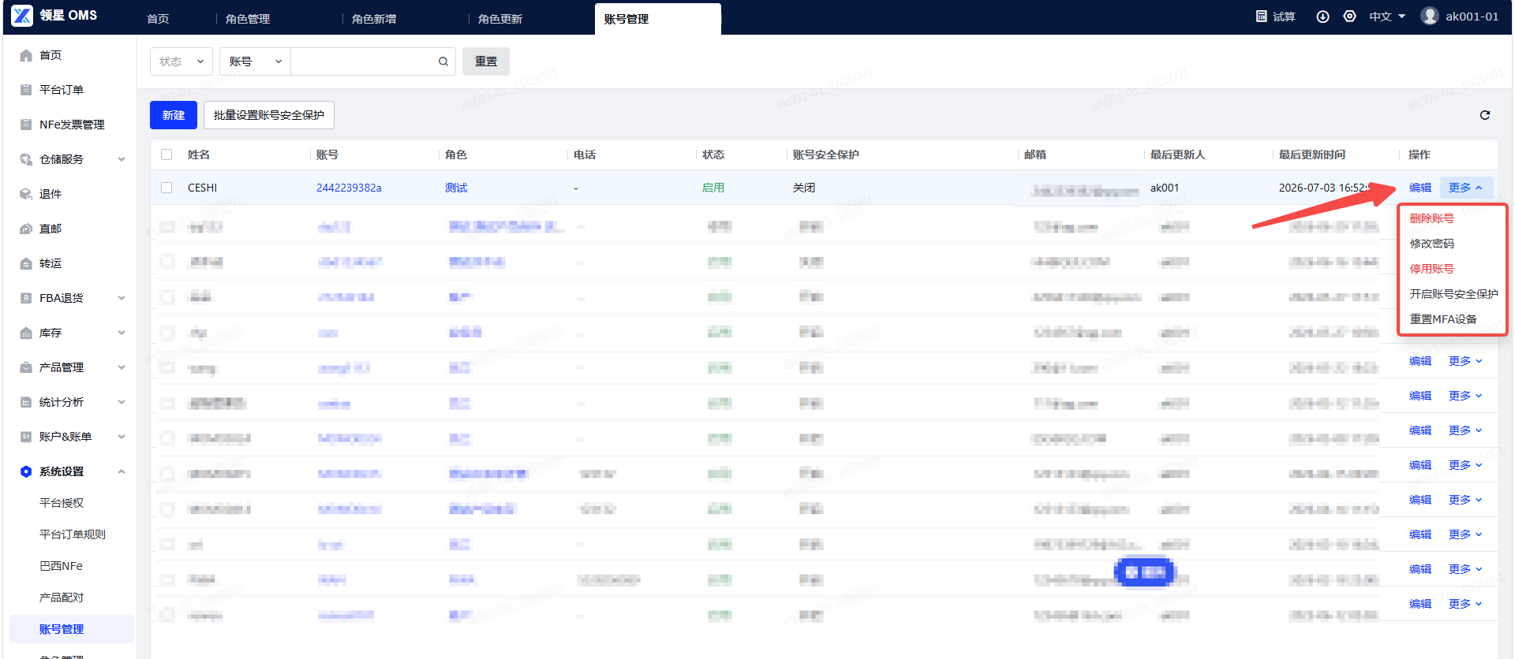Viewport: 1515px width, 659px height.
Task: Open the 状态 filter dropdown
Action: [x=181, y=61]
